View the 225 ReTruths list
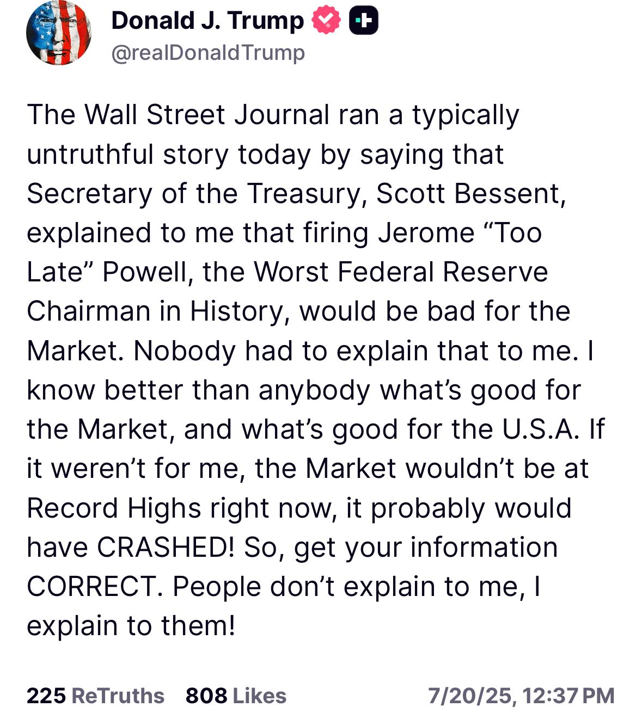 point(95,696)
